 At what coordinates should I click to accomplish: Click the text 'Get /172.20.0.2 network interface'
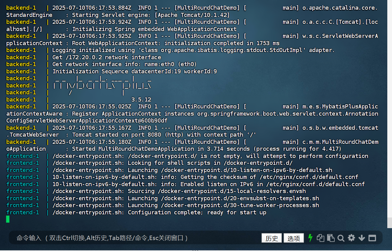107,57
